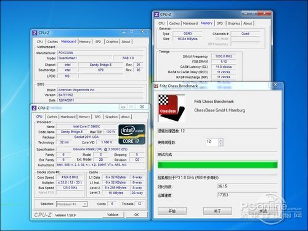
Task: Click the American Megatrends Inc. BIOS brand
Action: (100, 90)
